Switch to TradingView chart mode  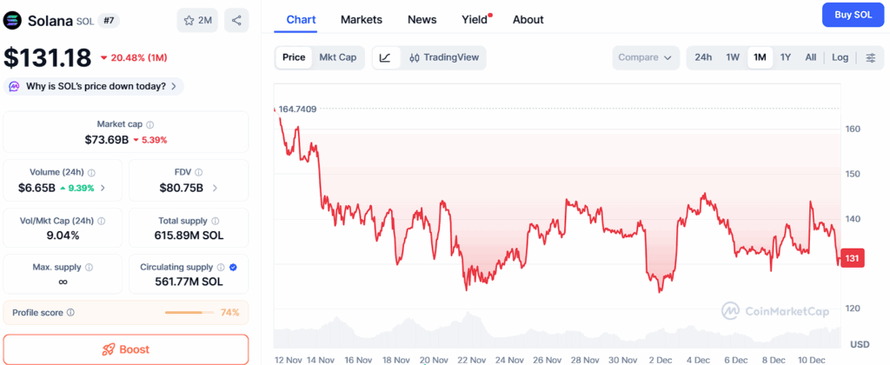443,58
